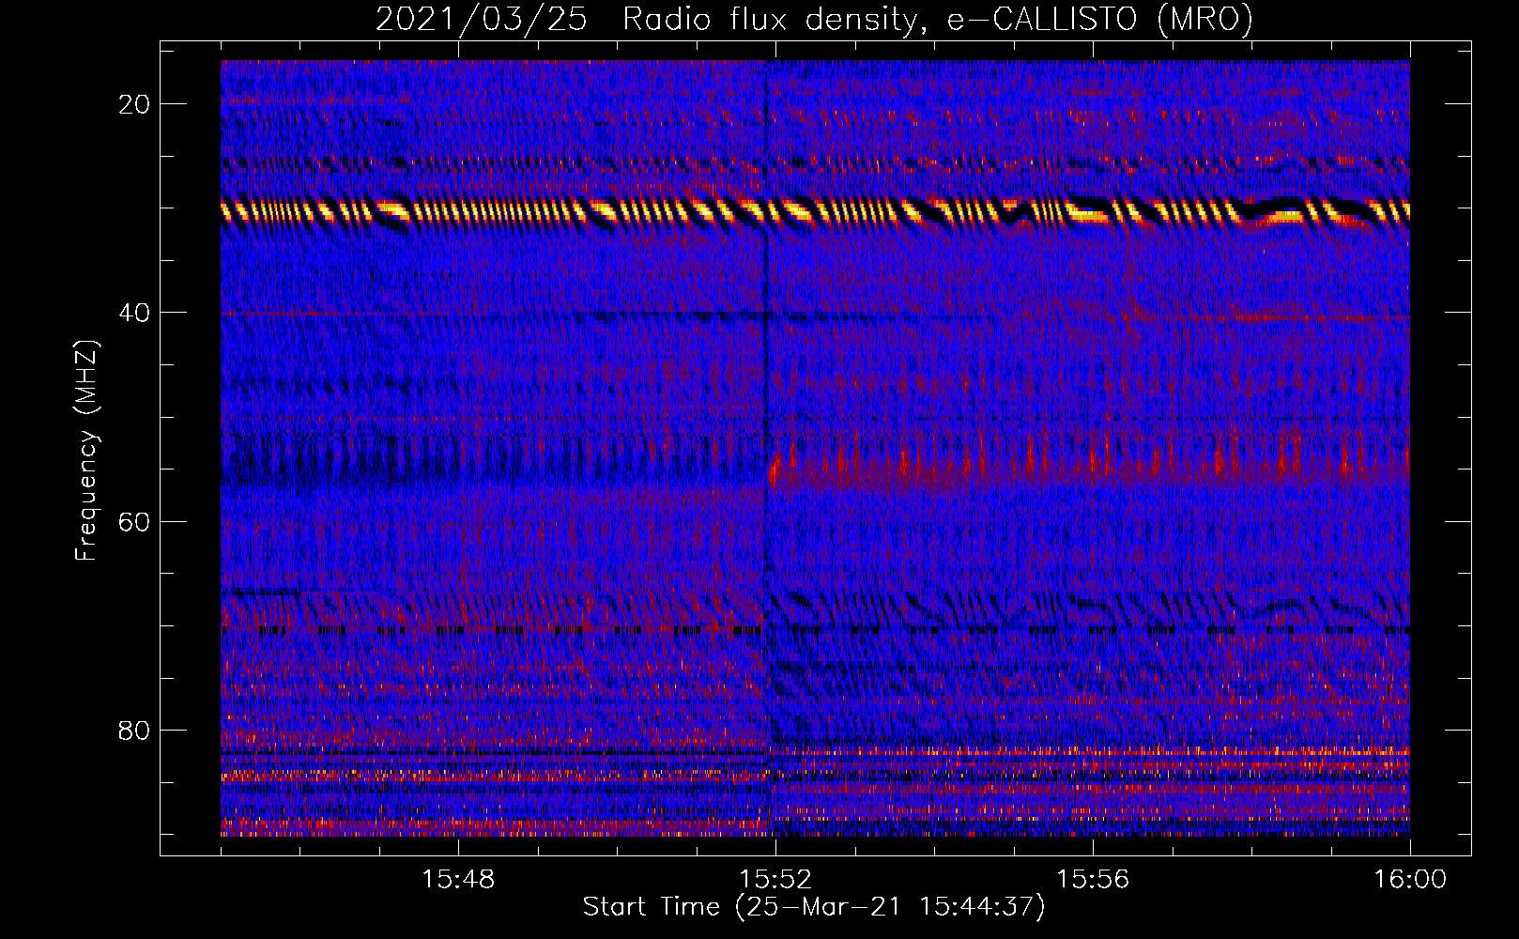Viewport: 1519px width, 939px height.
Task: Click the '60' frequency tick label
Action: click(x=134, y=521)
